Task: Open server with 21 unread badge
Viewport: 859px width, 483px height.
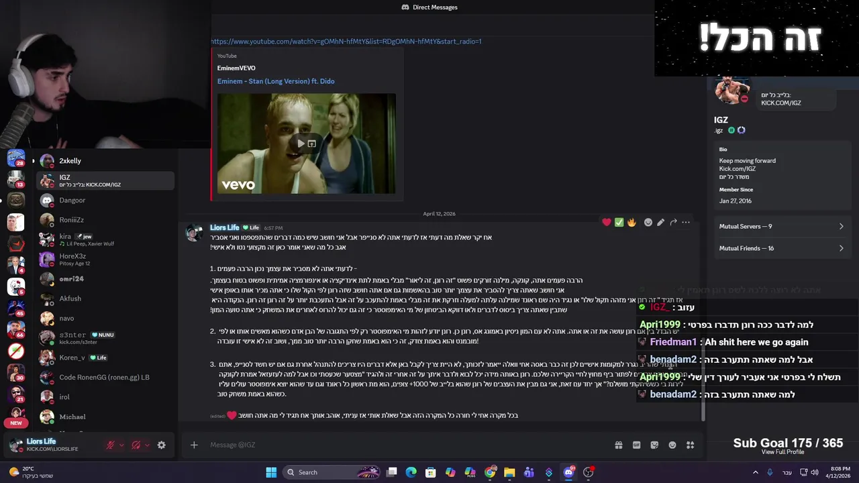Action: click(16, 394)
